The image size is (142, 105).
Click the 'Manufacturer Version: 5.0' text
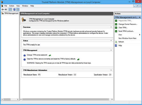67,75
